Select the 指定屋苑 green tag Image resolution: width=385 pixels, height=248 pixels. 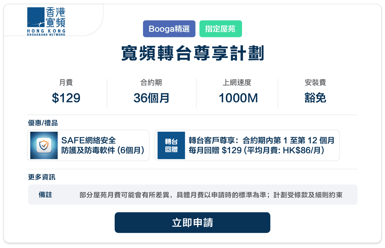click(221, 29)
